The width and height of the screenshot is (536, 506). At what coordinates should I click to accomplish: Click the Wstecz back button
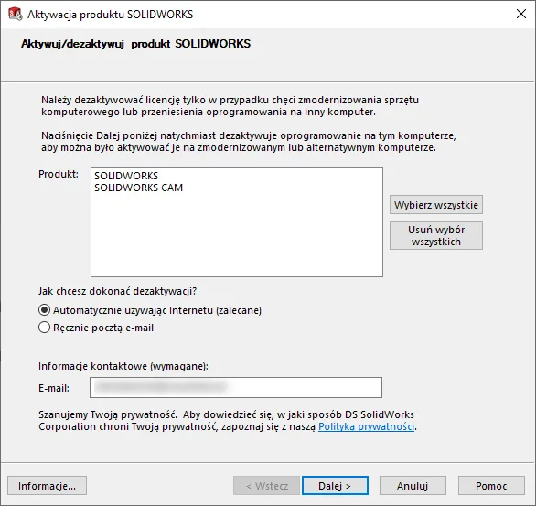[267, 486]
